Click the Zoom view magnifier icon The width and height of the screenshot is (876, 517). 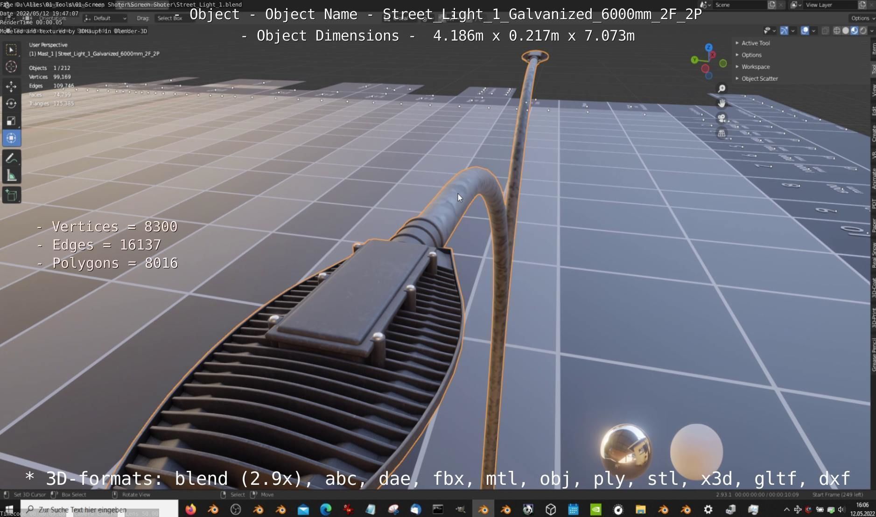(x=722, y=89)
